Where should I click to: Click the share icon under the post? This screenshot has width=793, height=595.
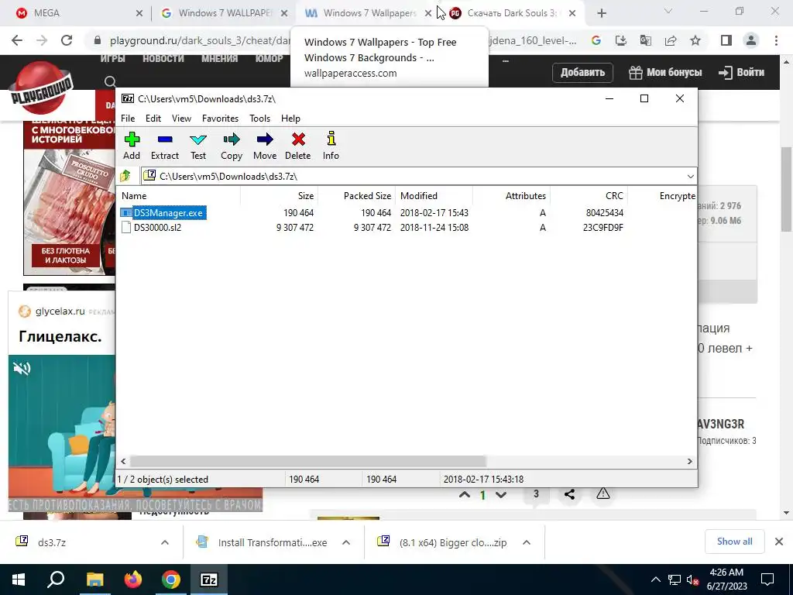569,495
